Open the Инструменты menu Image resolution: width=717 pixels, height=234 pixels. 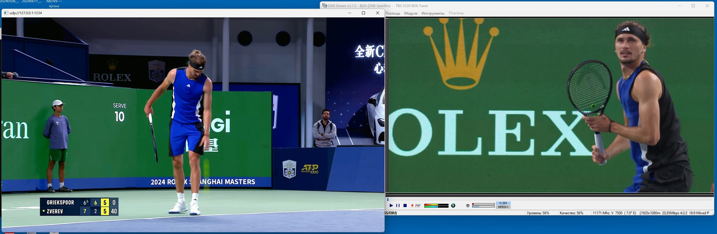coord(433,13)
